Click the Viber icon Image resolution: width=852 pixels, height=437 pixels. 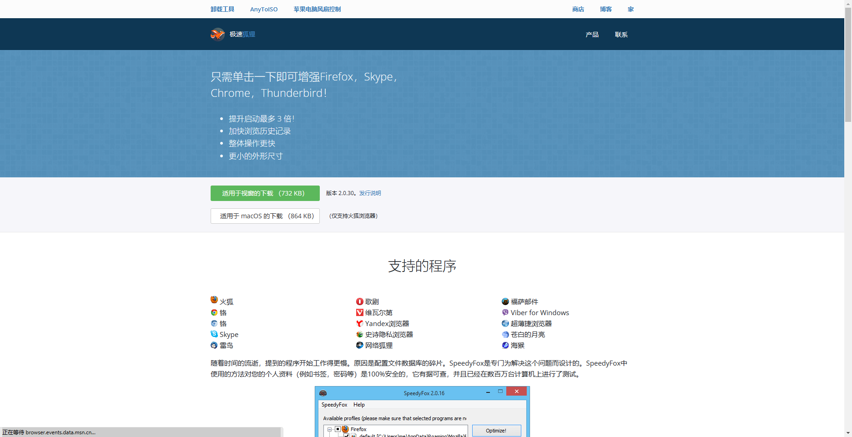pos(505,312)
